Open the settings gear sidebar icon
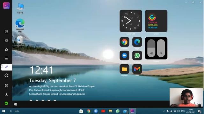This screenshot has height=114, width=204. pos(6,75)
